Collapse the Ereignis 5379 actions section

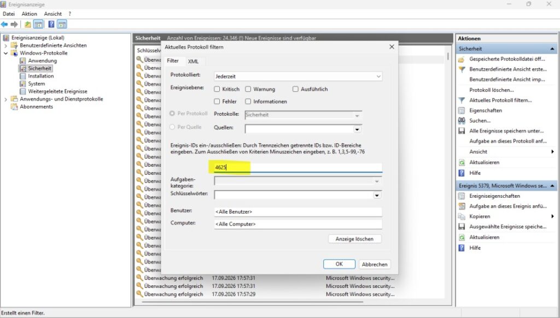coord(552,186)
